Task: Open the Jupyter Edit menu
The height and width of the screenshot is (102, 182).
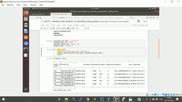Action: coord(47,25)
